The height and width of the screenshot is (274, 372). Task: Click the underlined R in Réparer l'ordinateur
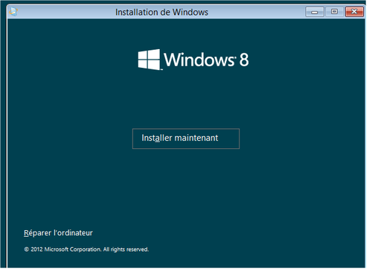click(x=26, y=233)
